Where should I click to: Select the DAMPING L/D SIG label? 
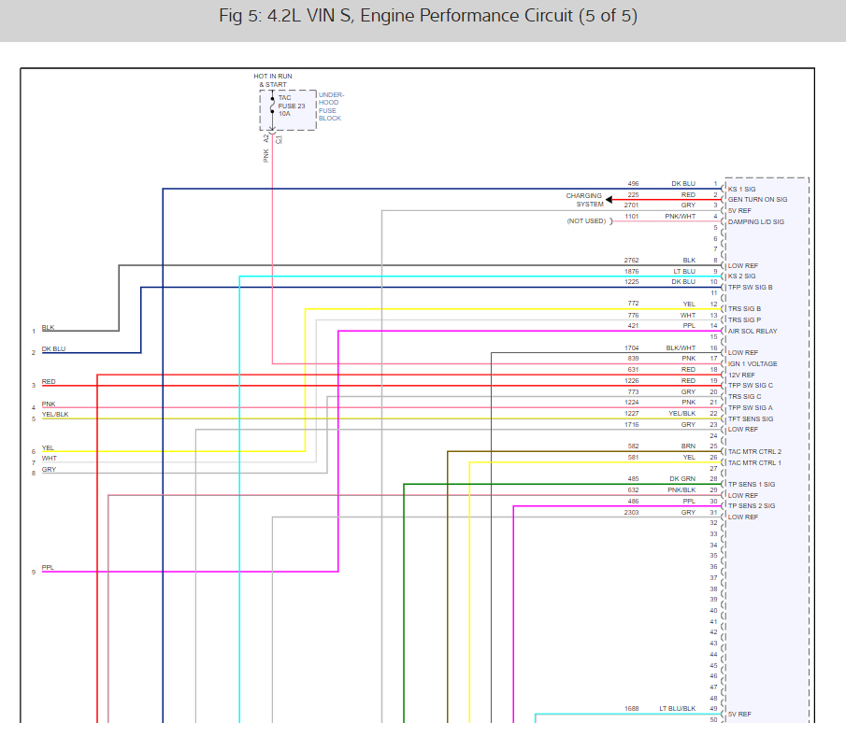pos(755,221)
